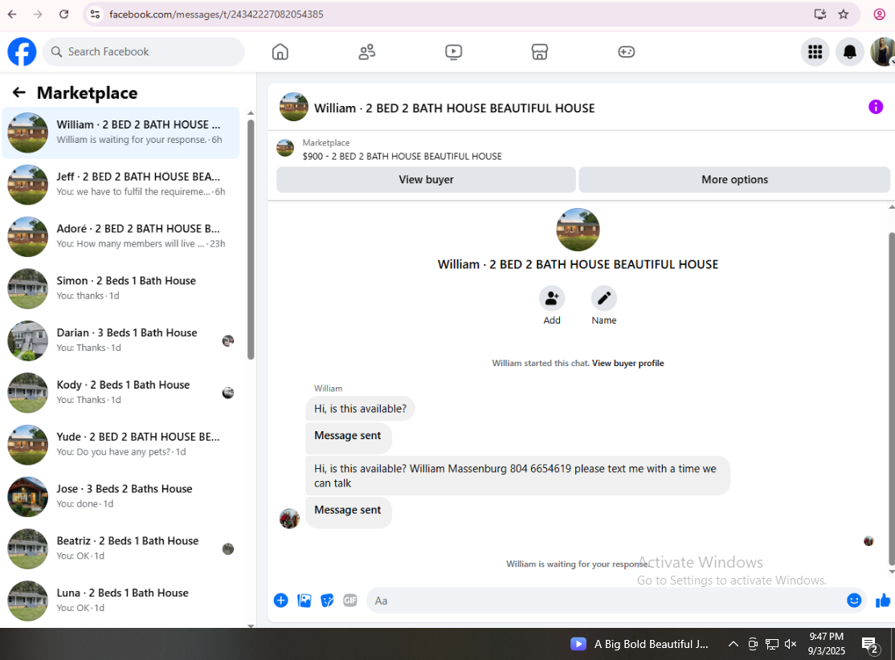Click William's avatar beside Message sent
This screenshot has height=660, width=895.
(x=289, y=519)
